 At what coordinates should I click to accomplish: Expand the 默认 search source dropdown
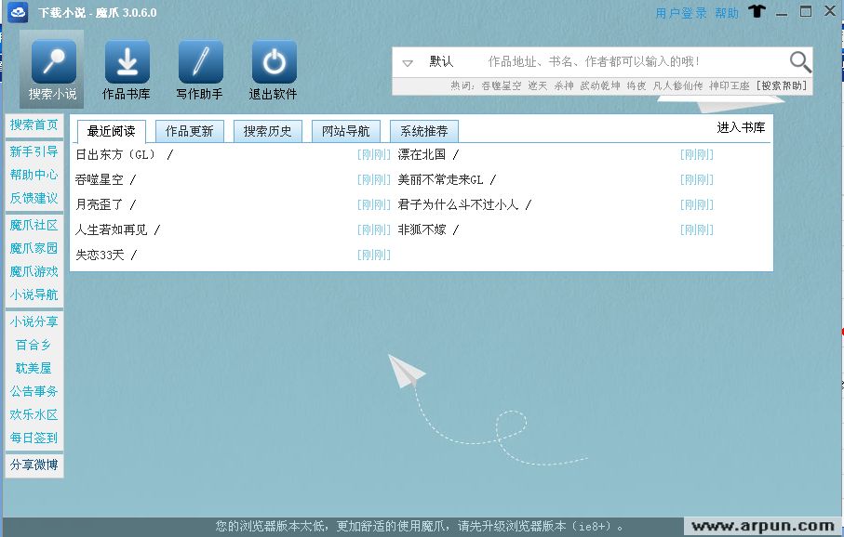408,63
